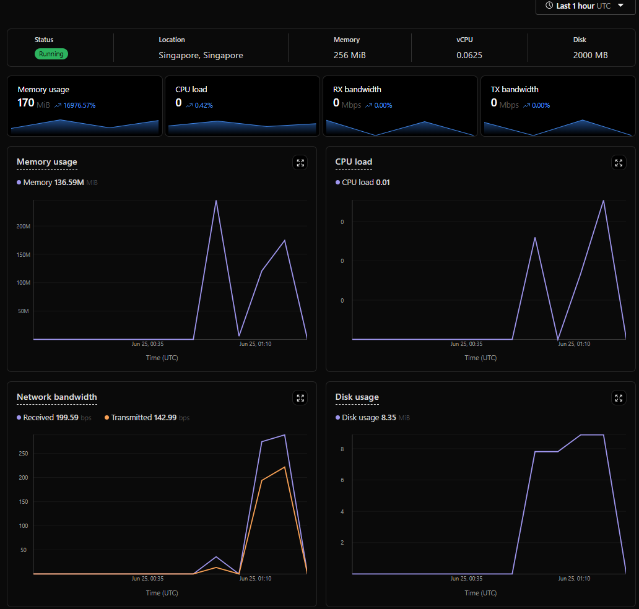Toggle the CPU load 0.01 legend series
This screenshot has height=609, width=639.
click(x=363, y=183)
